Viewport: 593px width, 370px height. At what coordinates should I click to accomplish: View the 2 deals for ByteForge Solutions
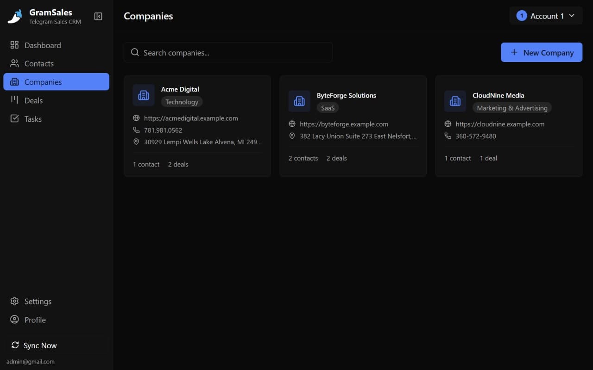click(336, 158)
